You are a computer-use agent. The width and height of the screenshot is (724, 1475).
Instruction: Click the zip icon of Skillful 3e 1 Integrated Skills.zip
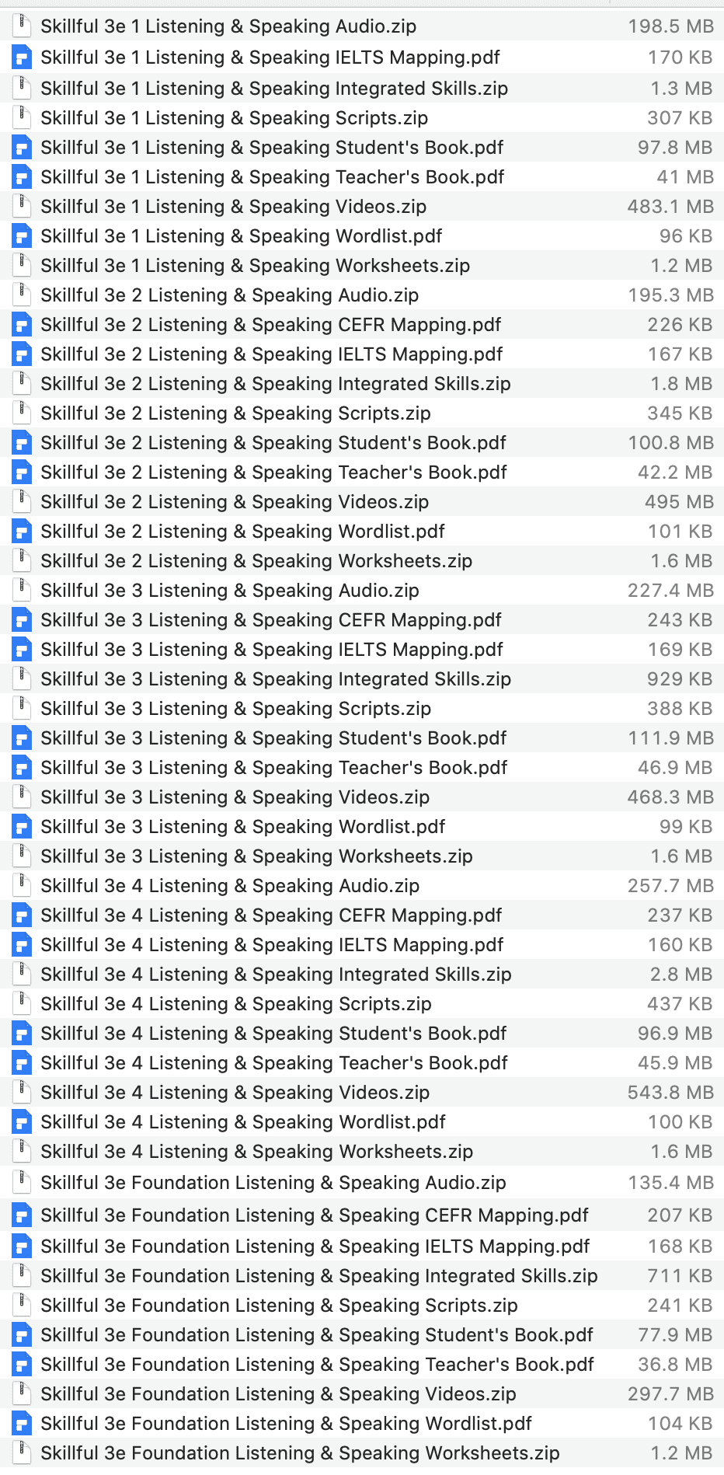tap(23, 88)
